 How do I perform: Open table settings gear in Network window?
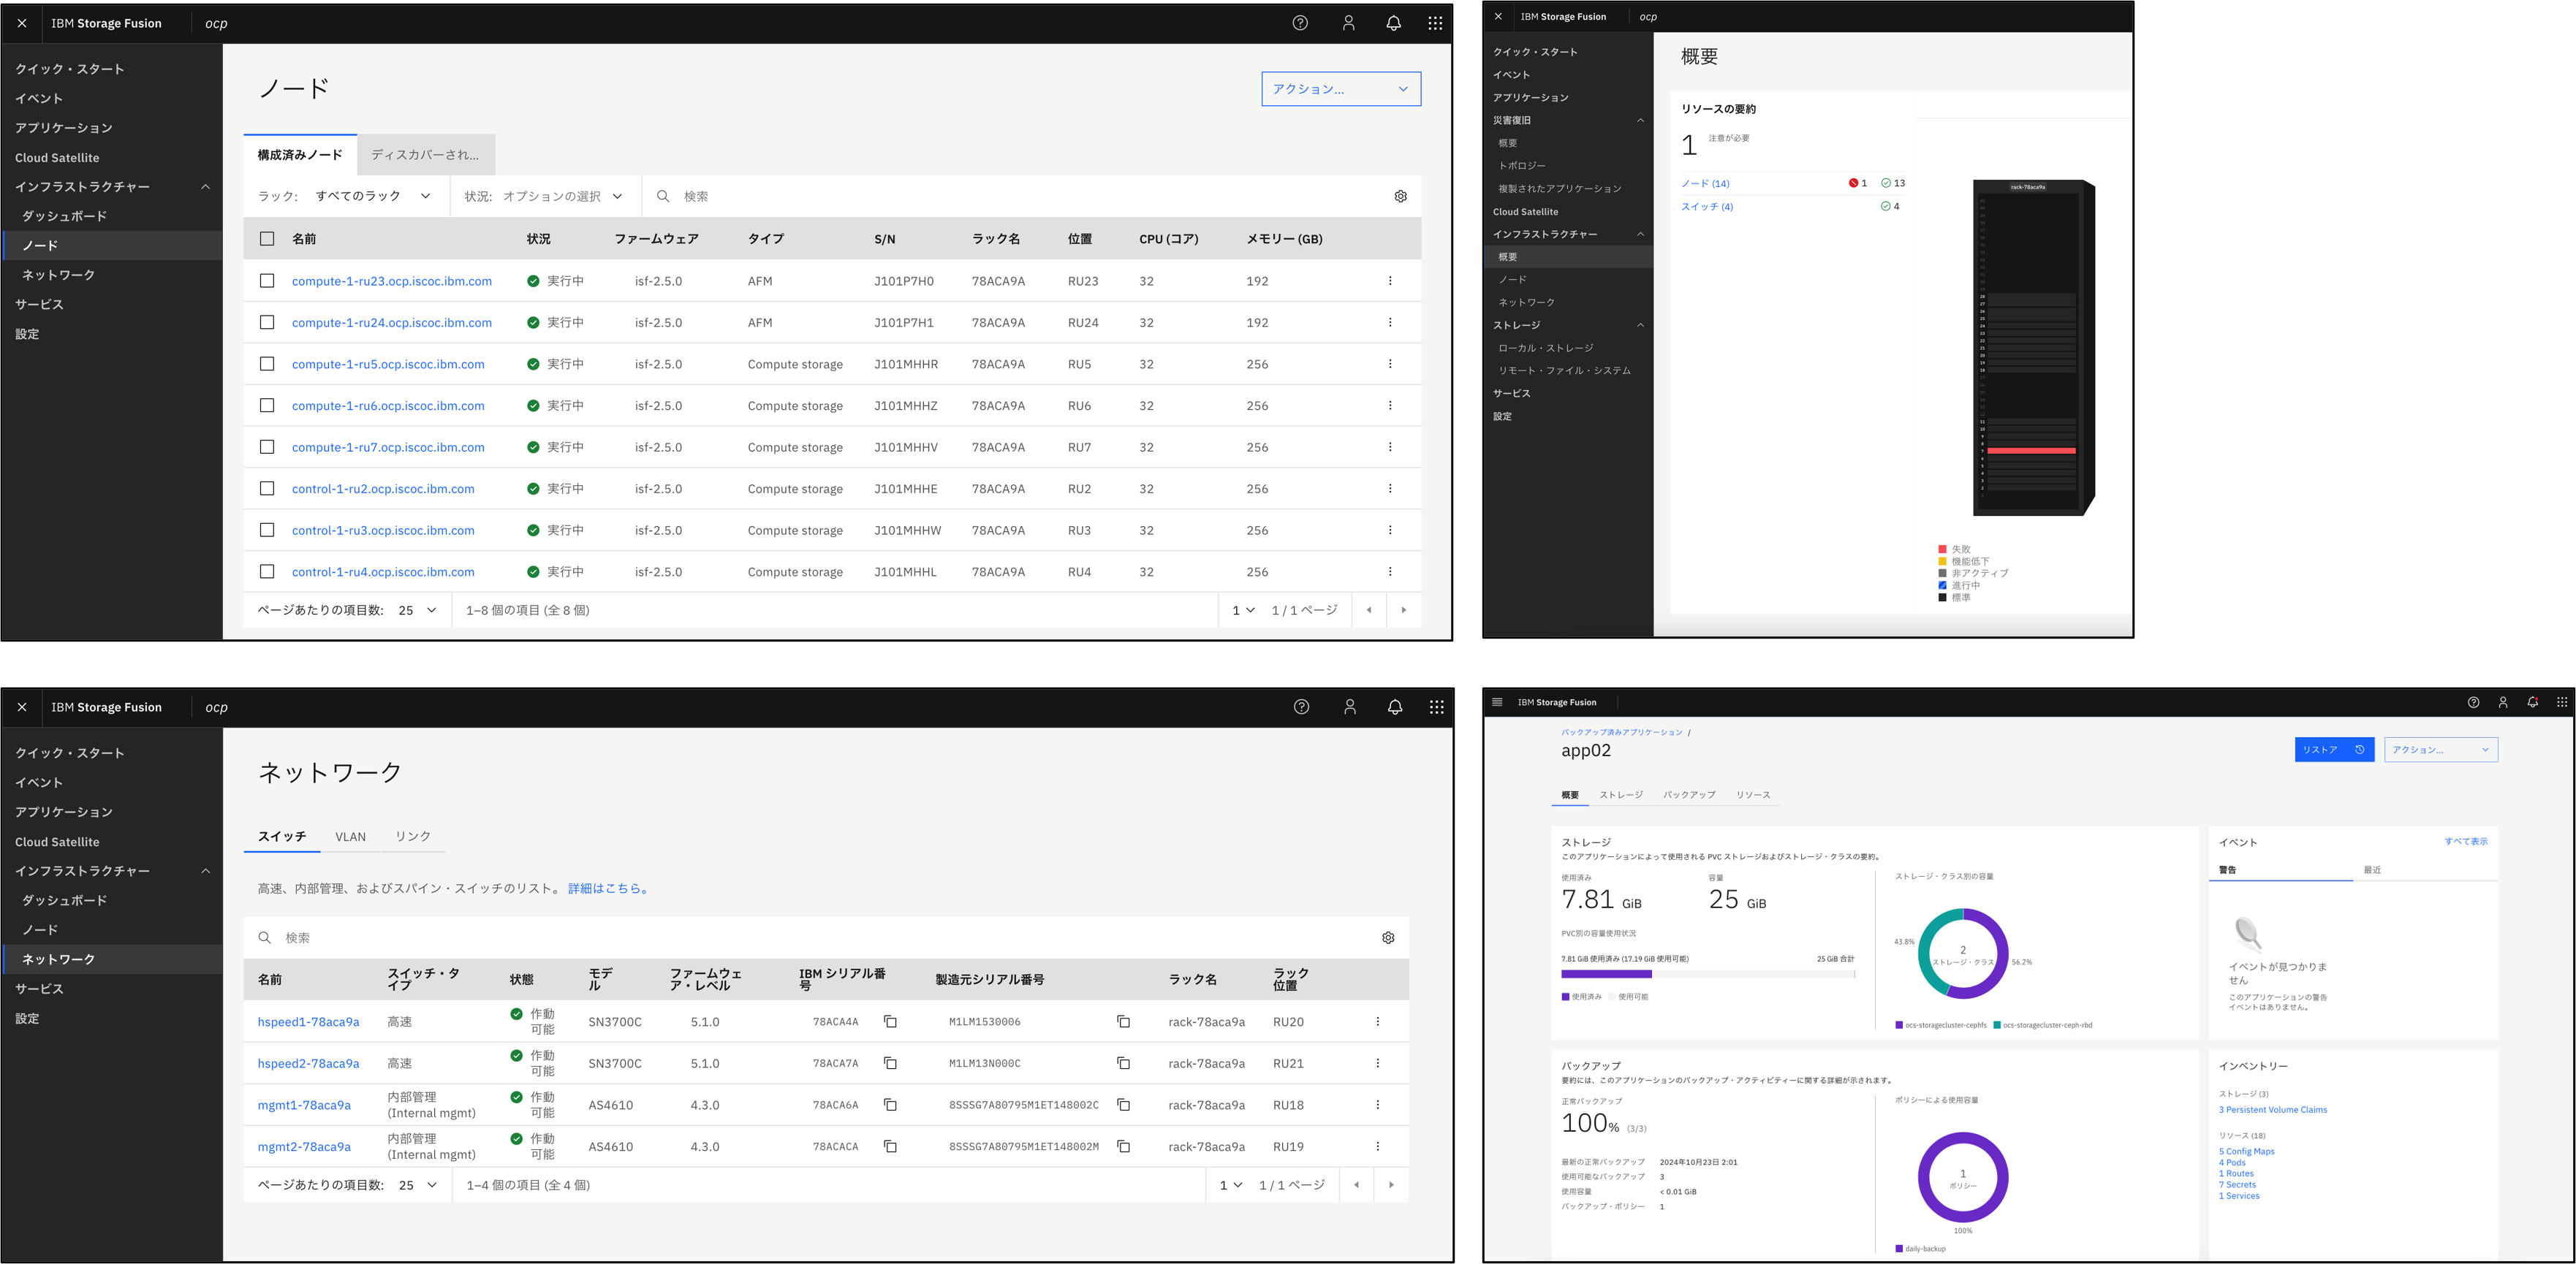pos(1388,937)
